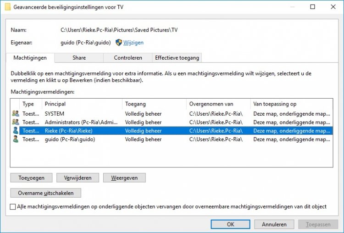
Task: Click the user icon in the Rieke row
Action: (16, 131)
